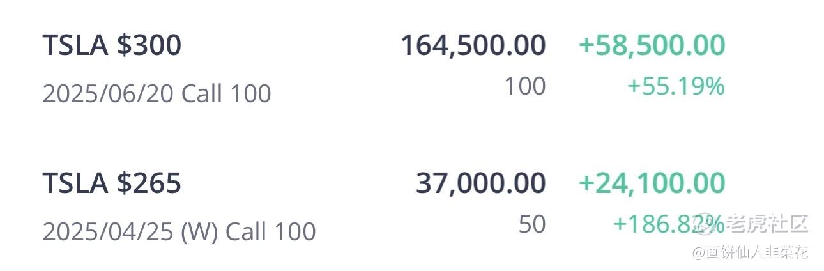Click the 2025/04/25 expiration date
Viewport: 824px width, 271px height.
pyautogui.click(x=108, y=231)
